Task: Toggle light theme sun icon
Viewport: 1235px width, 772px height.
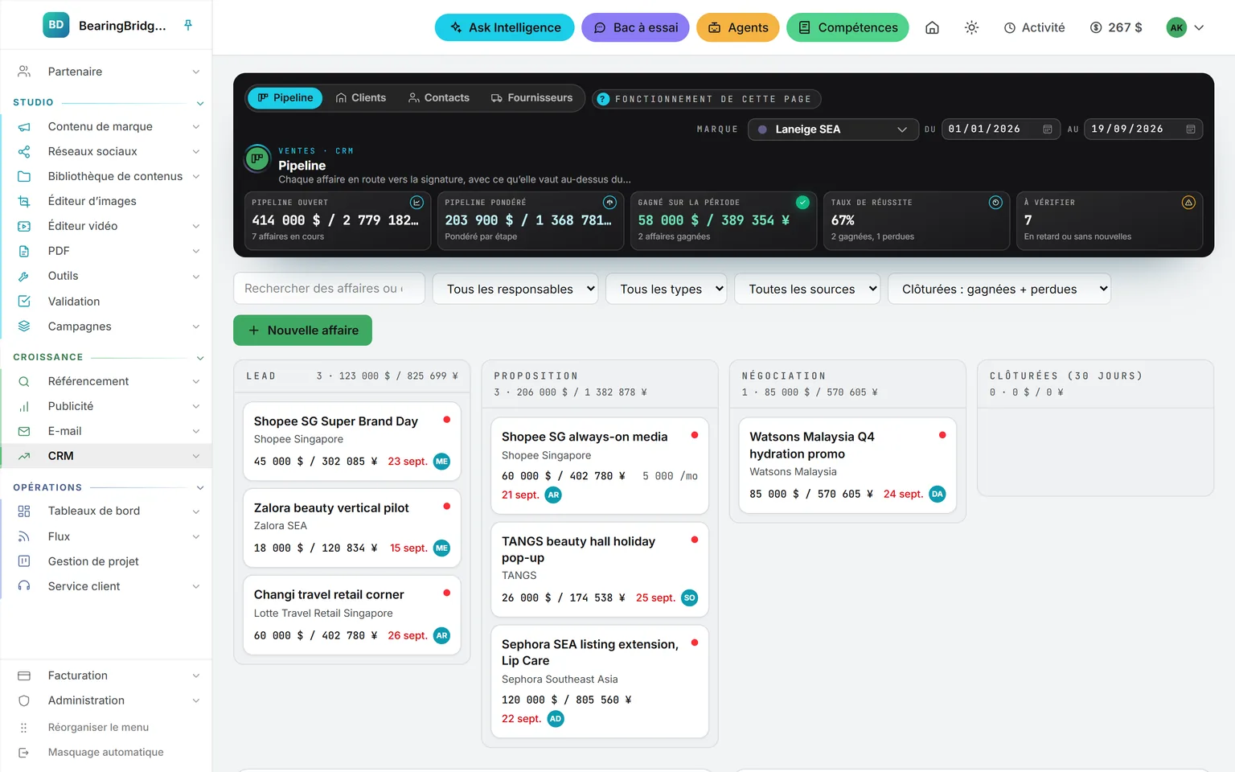Action: [x=971, y=27]
